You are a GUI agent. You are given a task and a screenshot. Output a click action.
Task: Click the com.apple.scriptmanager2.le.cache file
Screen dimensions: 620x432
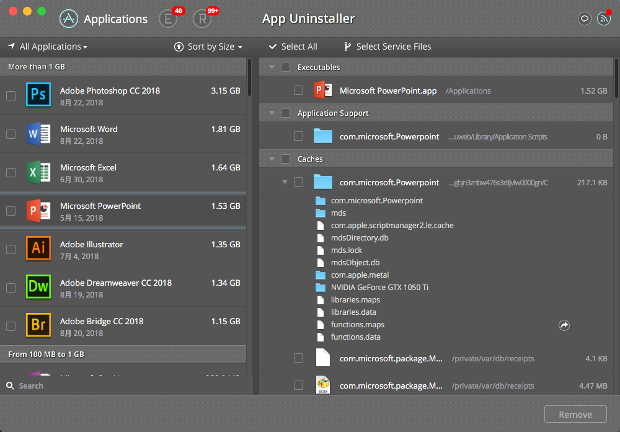point(392,225)
